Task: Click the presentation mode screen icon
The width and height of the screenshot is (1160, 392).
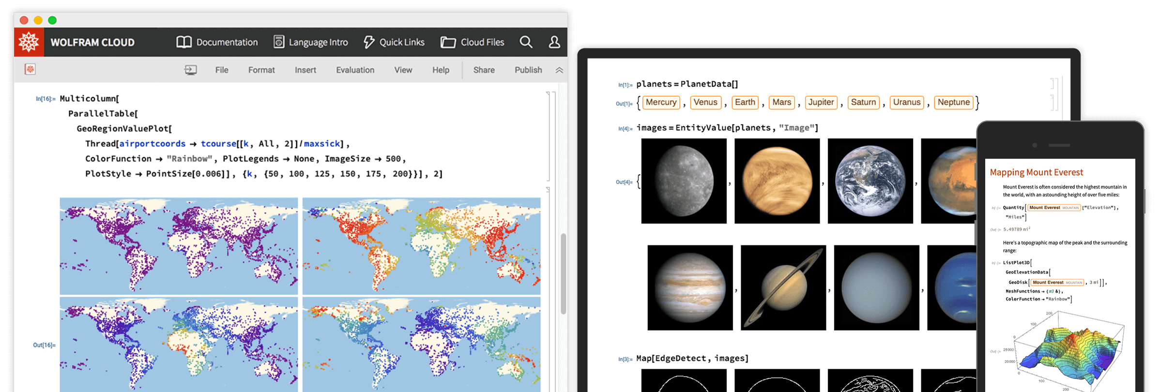Action: coord(191,70)
